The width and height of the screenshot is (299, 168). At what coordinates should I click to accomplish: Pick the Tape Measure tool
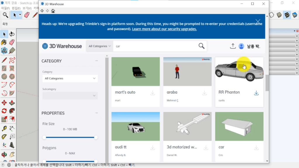(4, 129)
